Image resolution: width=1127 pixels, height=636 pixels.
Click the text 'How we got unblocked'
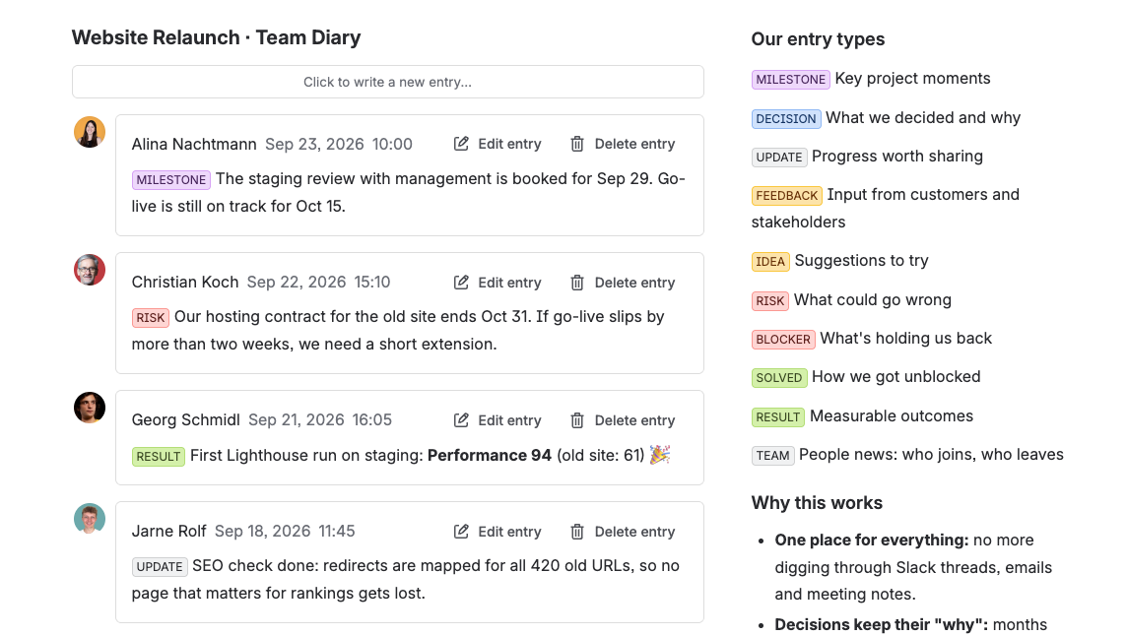(896, 376)
